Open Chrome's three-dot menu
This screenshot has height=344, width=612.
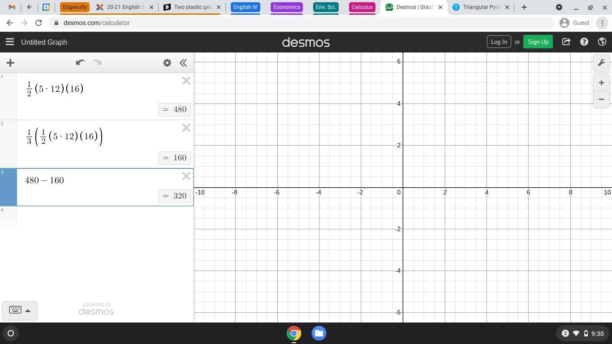(602, 23)
